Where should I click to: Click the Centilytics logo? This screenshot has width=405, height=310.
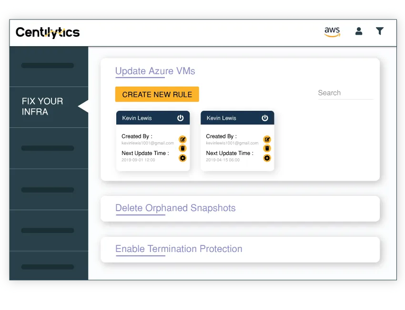pos(48,33)
